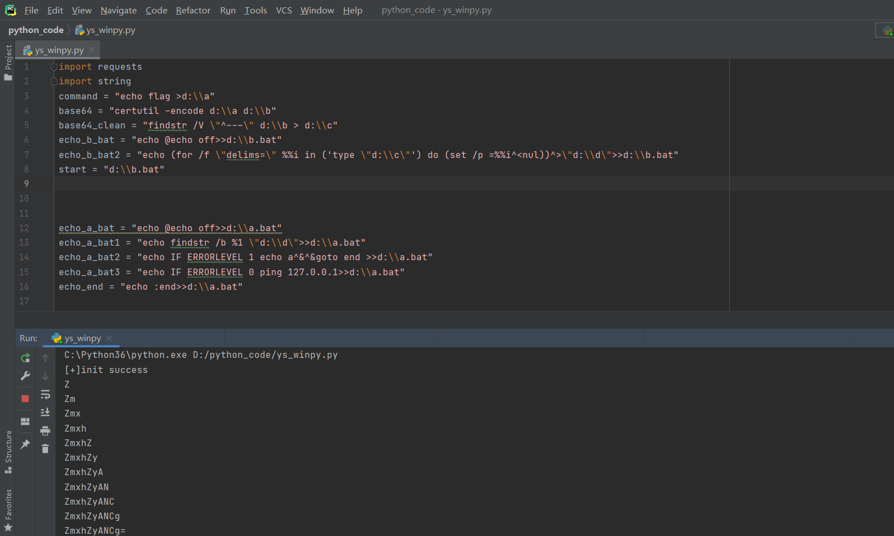Open the Help menu
Image resolution: width=894 pixels, height=536 pixels.
tap(353, 10)
